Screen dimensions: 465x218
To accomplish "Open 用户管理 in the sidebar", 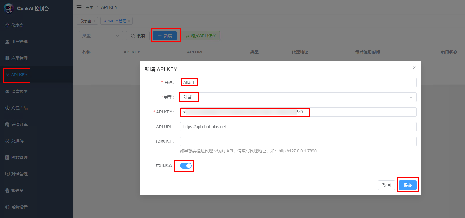I will click(x=36, y=42).
